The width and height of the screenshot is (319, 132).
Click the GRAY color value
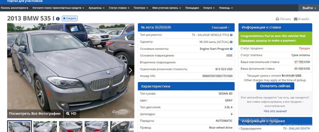click(229, 100)
